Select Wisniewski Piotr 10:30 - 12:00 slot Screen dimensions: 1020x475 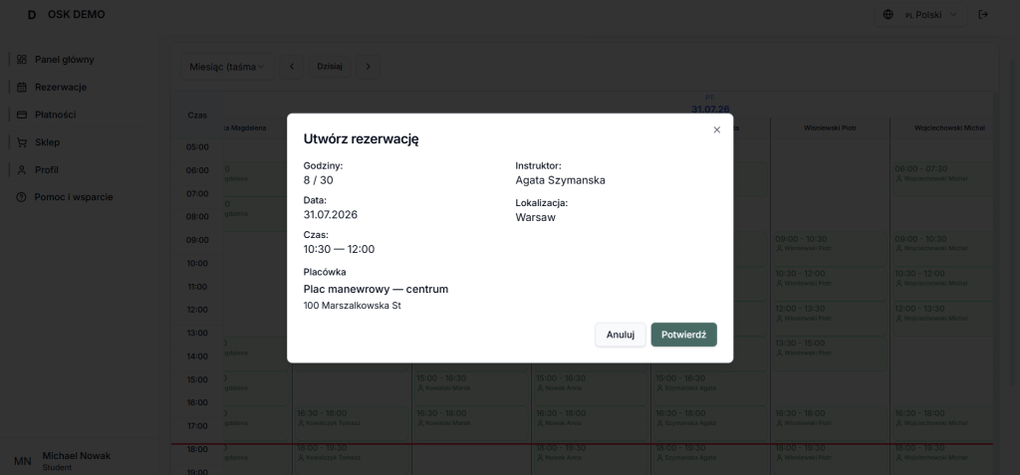[x=830, y=283]
